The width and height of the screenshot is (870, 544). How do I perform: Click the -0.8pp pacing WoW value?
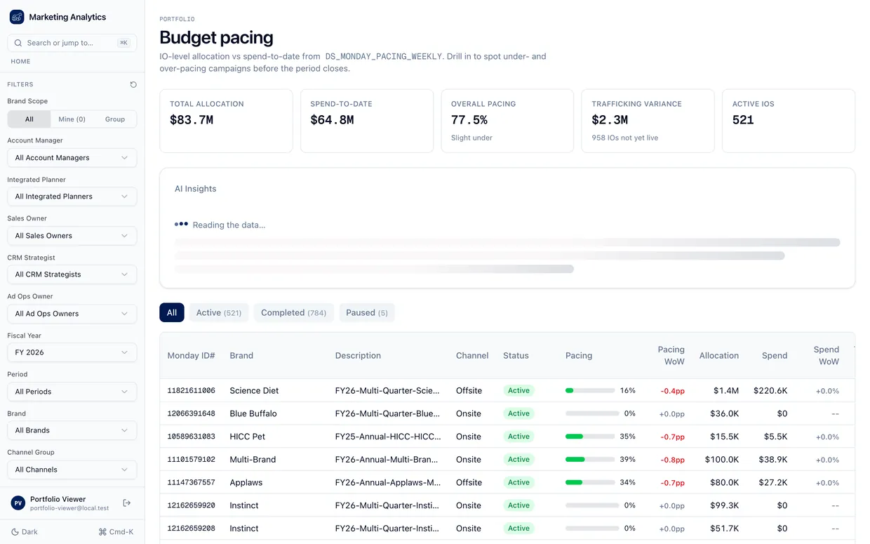pos(672,460)
